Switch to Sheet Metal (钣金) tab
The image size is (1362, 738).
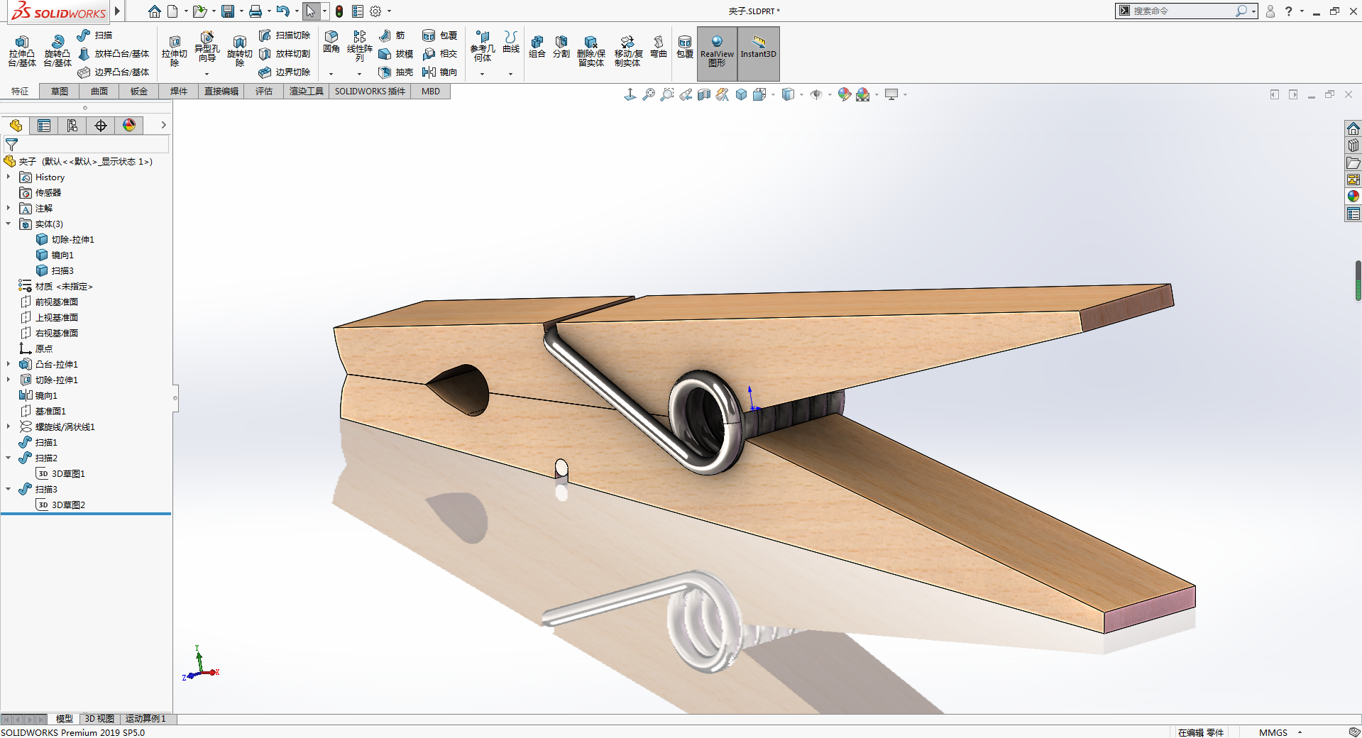(139, 91)
